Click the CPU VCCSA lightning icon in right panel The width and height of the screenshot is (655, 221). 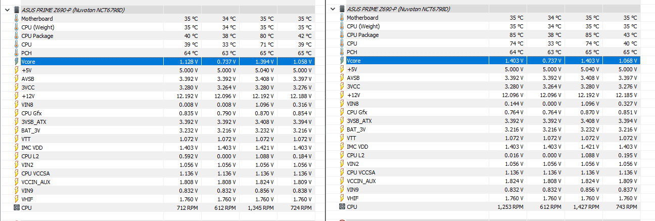tap(342, 172)
